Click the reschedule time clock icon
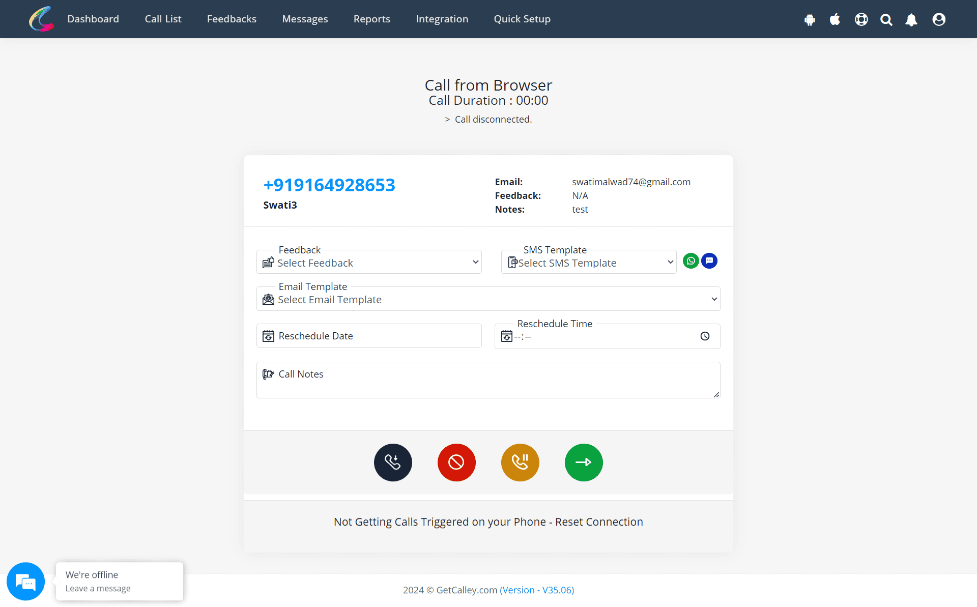This screenshot has width=977, height=607. pos(705,336)
